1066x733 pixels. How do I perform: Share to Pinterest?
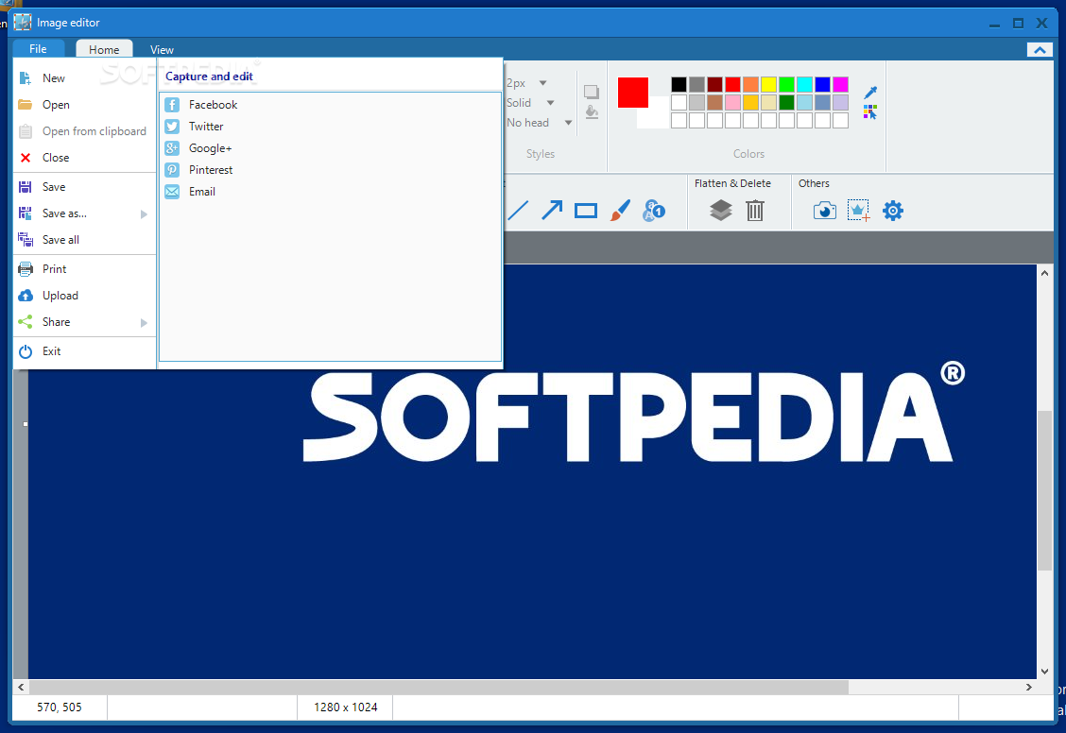click(x=331, y=170)
